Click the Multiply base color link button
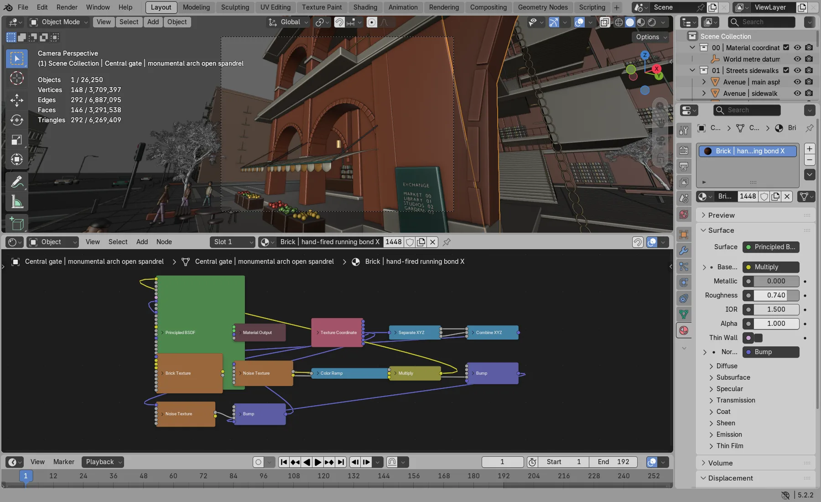The height and width of the screenshot is (502, 821). coord(771,267)
